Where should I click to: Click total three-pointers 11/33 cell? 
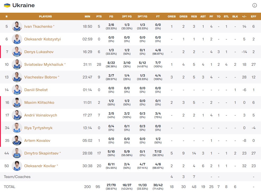tap(142, 187)
